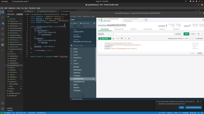The height and width of the screenshot is (114, 204).
Task: Open Extensions view in VS Code activity bar
Action: point(3,39)
